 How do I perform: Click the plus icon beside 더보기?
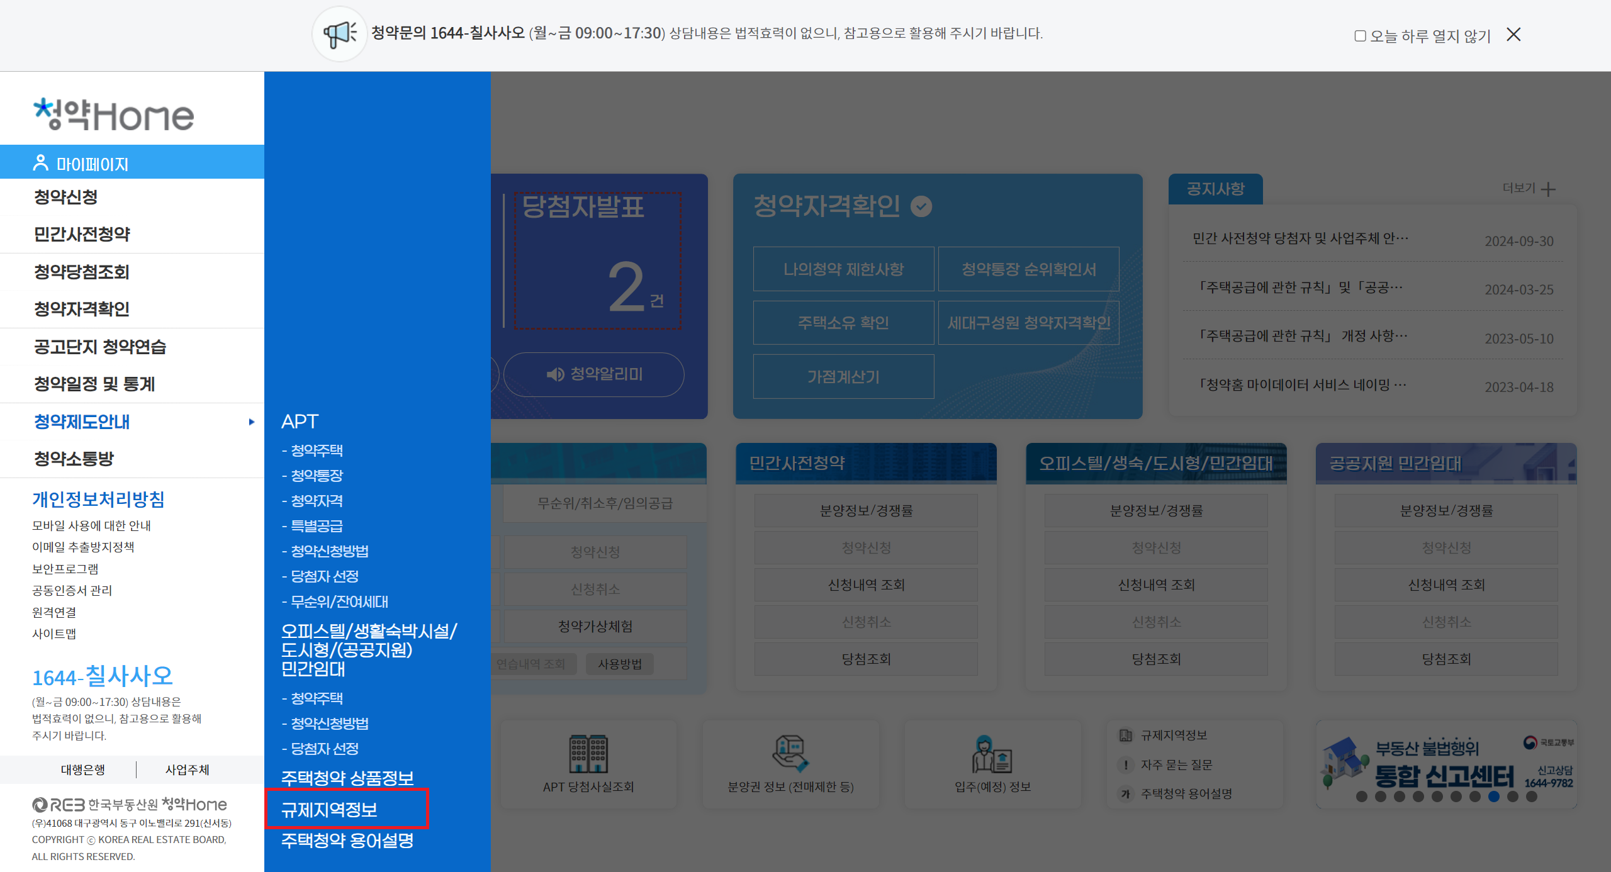[1549, 189]
